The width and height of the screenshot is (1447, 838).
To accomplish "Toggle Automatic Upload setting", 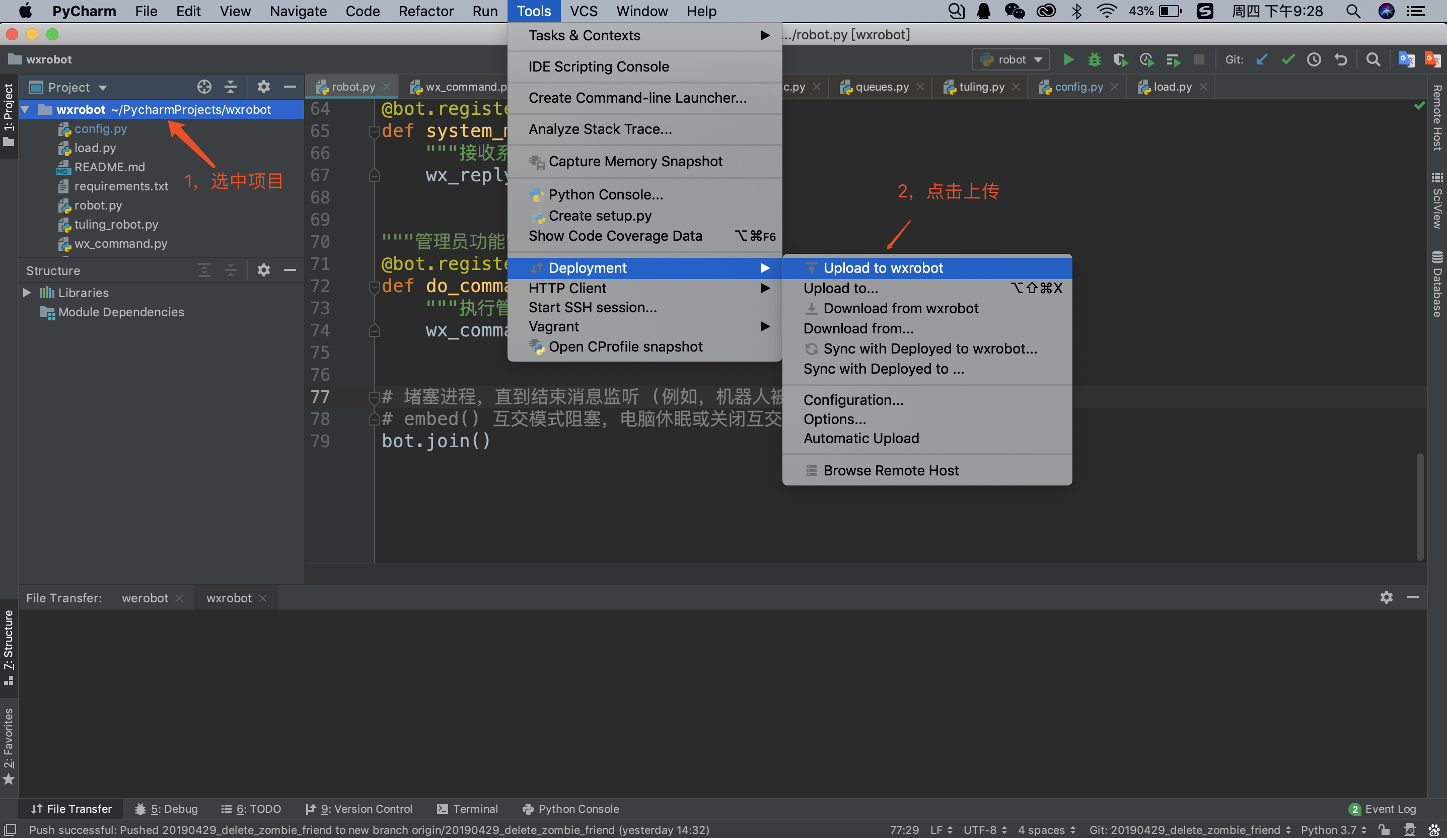I will coord(859,438).
